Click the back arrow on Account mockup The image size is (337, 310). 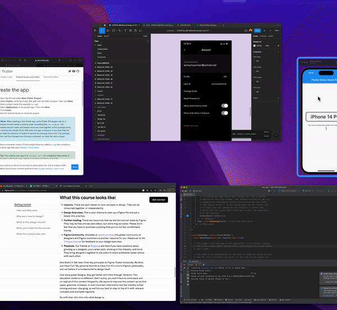pyautogui.click(x=184, y=50)
